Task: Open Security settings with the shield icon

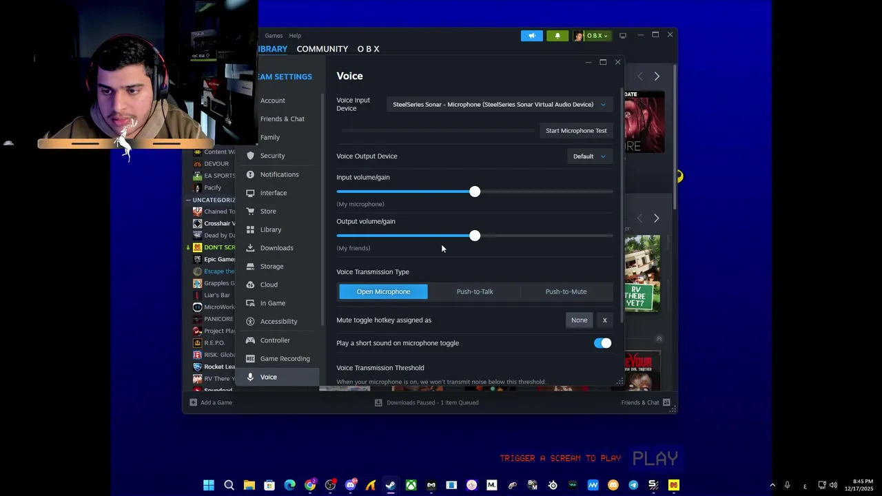Action: [278, 156]
